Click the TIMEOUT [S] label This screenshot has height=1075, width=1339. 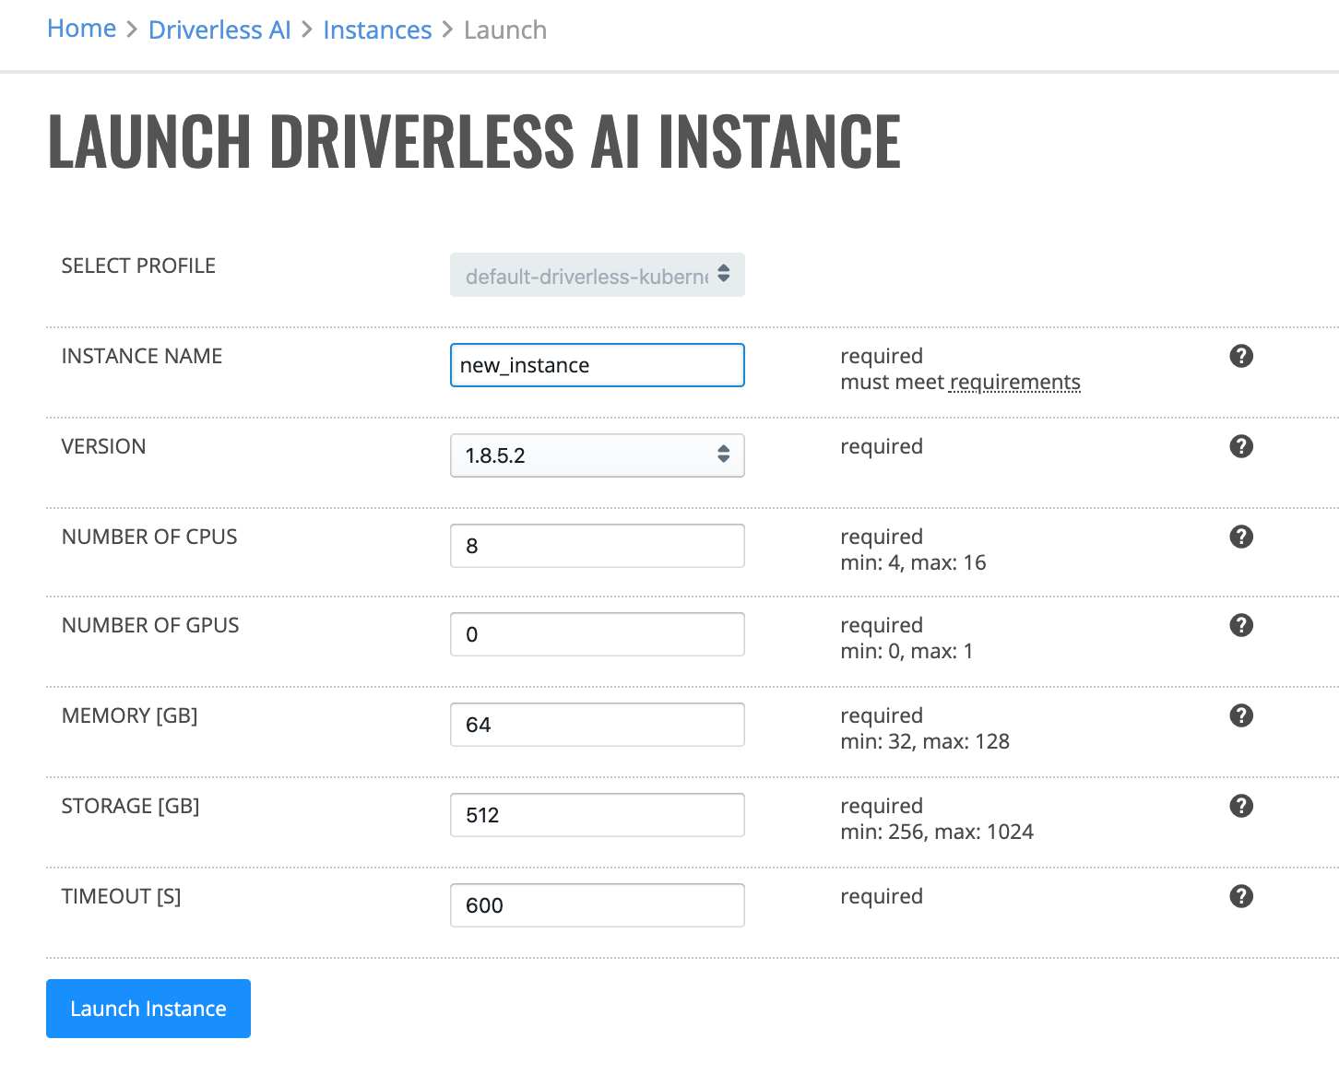(x=122, y=896)
